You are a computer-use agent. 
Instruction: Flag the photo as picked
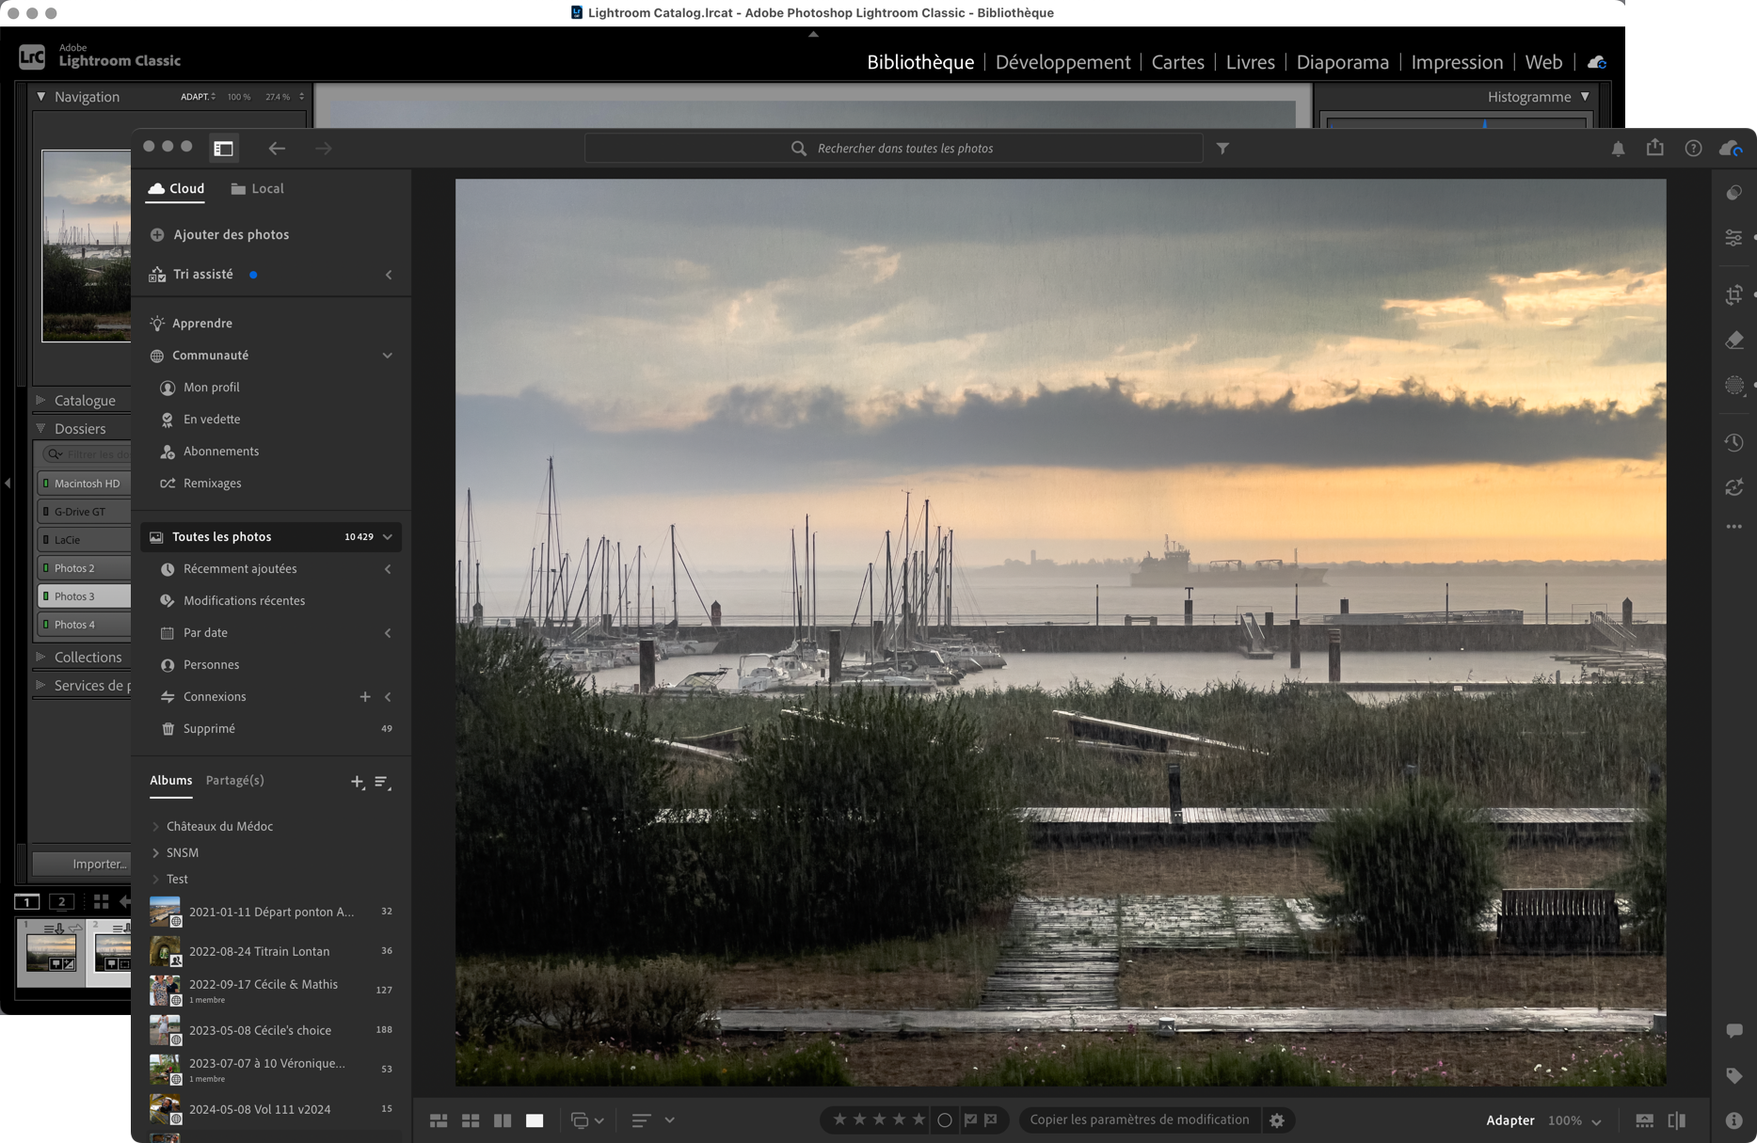(970, 1119)
